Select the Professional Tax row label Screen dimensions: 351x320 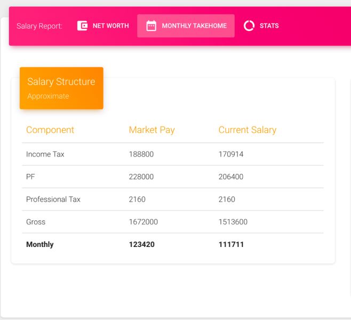click(x=53, y=199)
